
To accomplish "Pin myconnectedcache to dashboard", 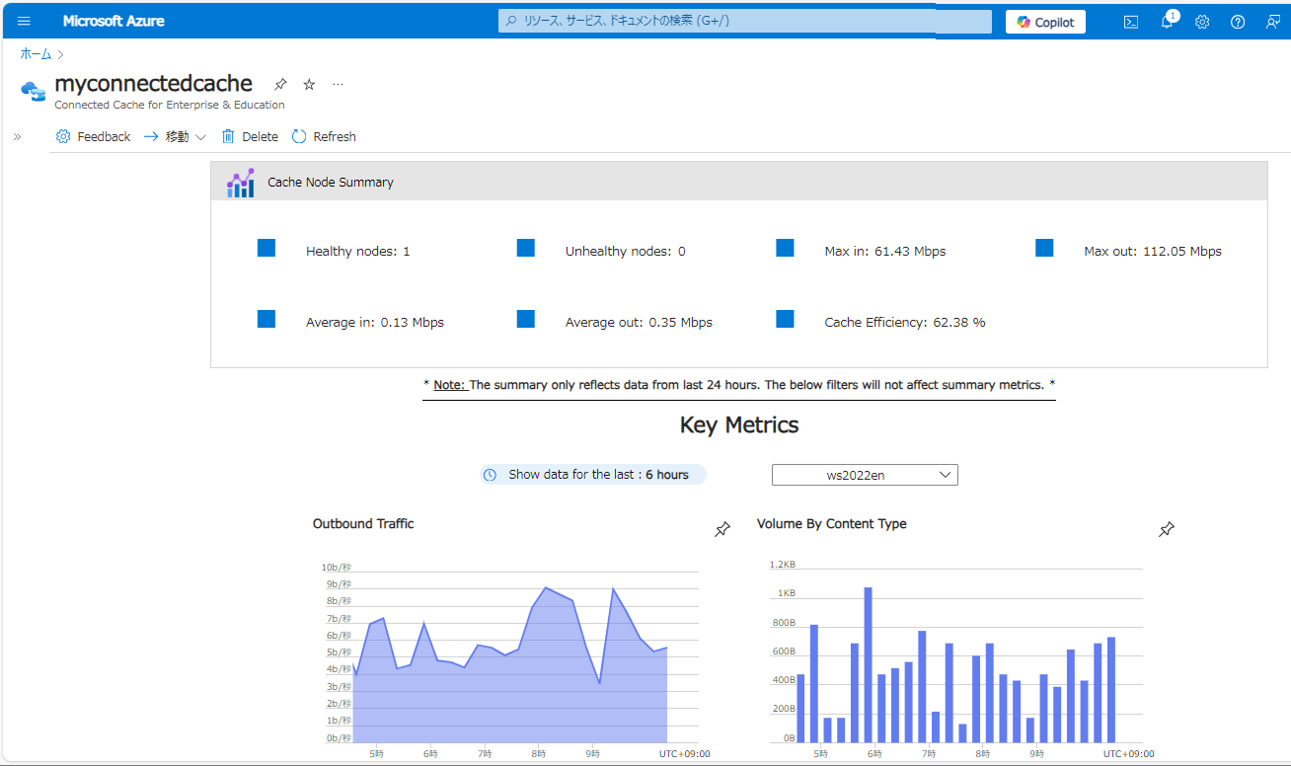I will (280, 85).
